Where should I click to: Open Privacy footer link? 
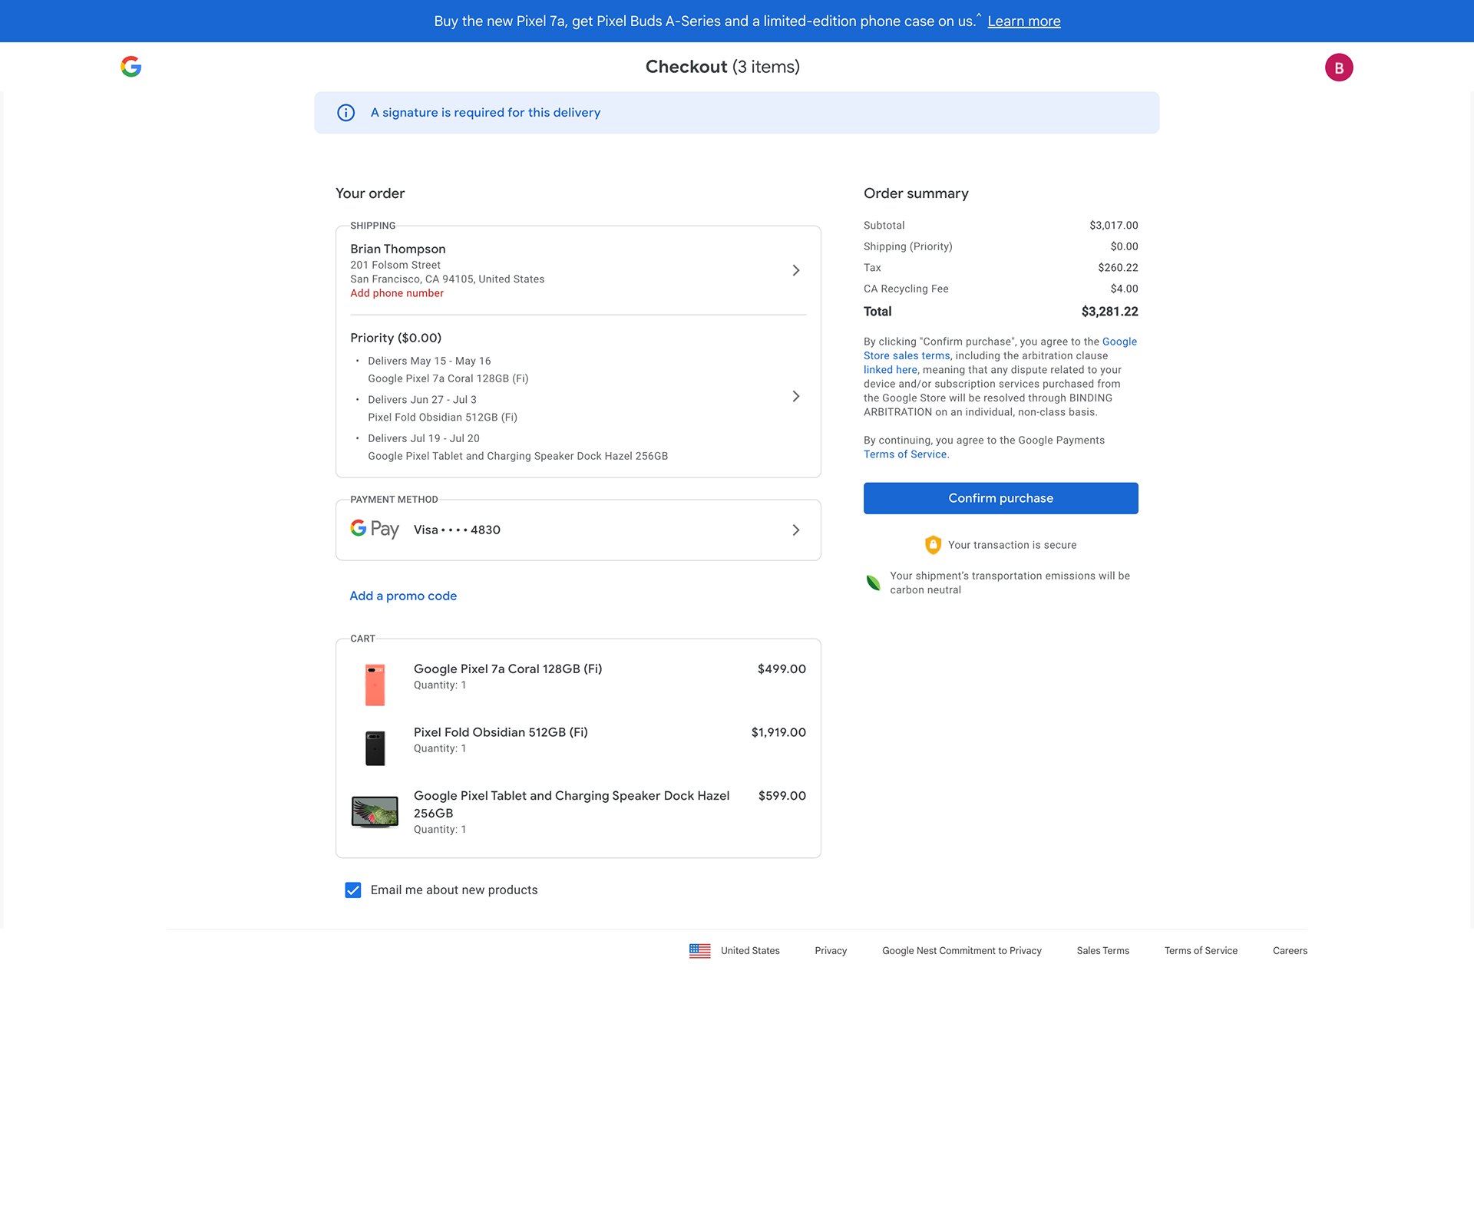coord(831,951)
